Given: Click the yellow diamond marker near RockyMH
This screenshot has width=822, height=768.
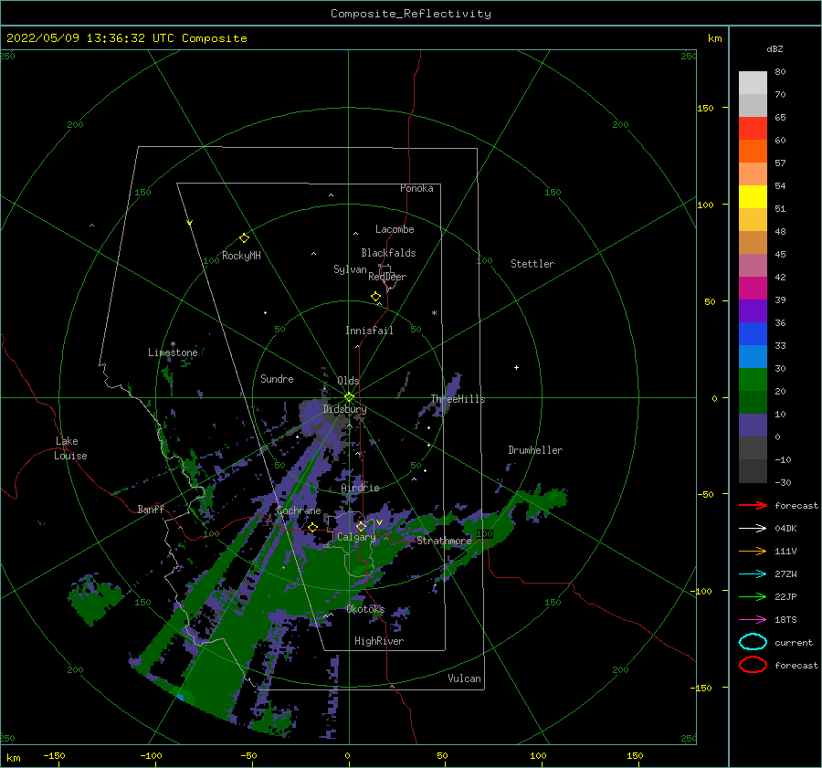Looking at the screenshot, I should (244, 238).
